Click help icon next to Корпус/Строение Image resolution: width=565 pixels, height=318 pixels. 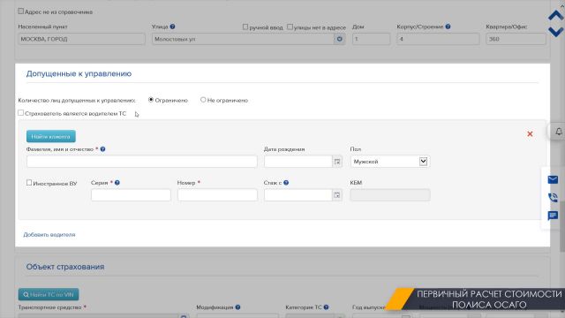pyautogui.click(x=448, y=26)
